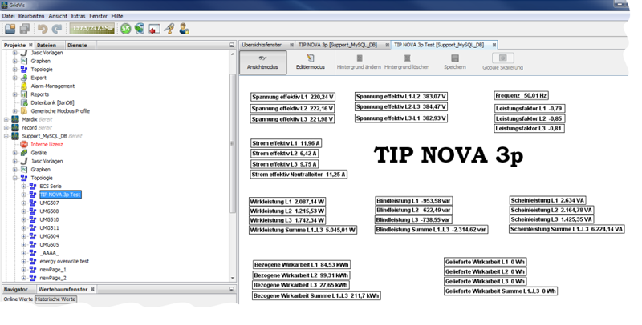This screenshot has width=642, height=325.
Task: Switch to the Übersichtsfenster tab
Action: pos(262,45)
